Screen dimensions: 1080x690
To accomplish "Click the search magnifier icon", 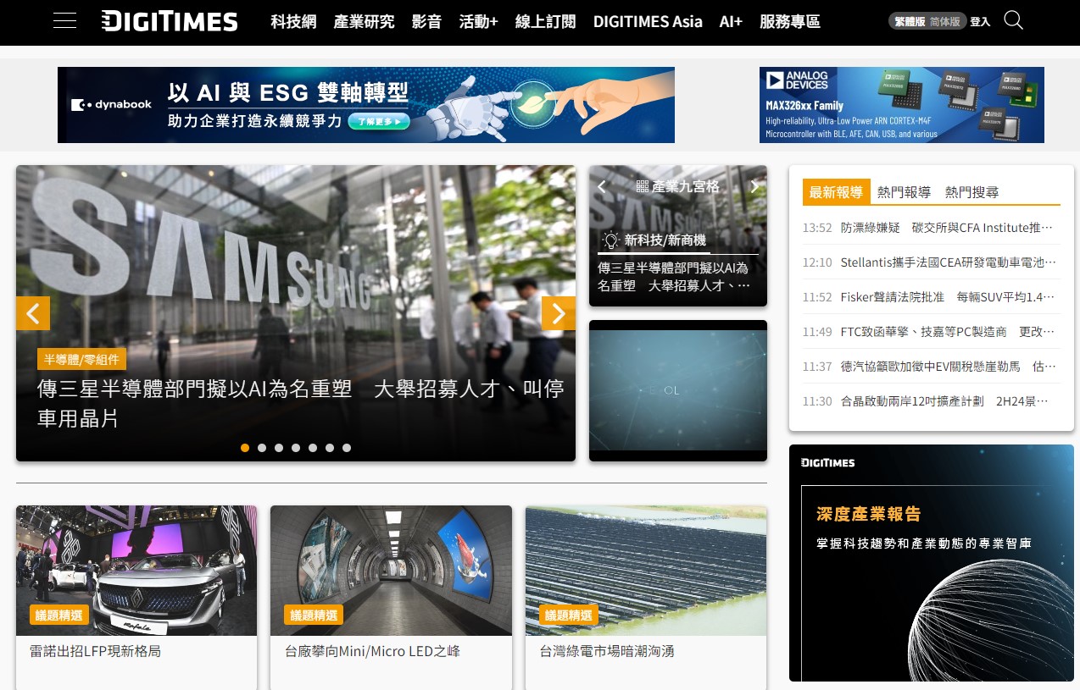I will (x=1013, y=21).
